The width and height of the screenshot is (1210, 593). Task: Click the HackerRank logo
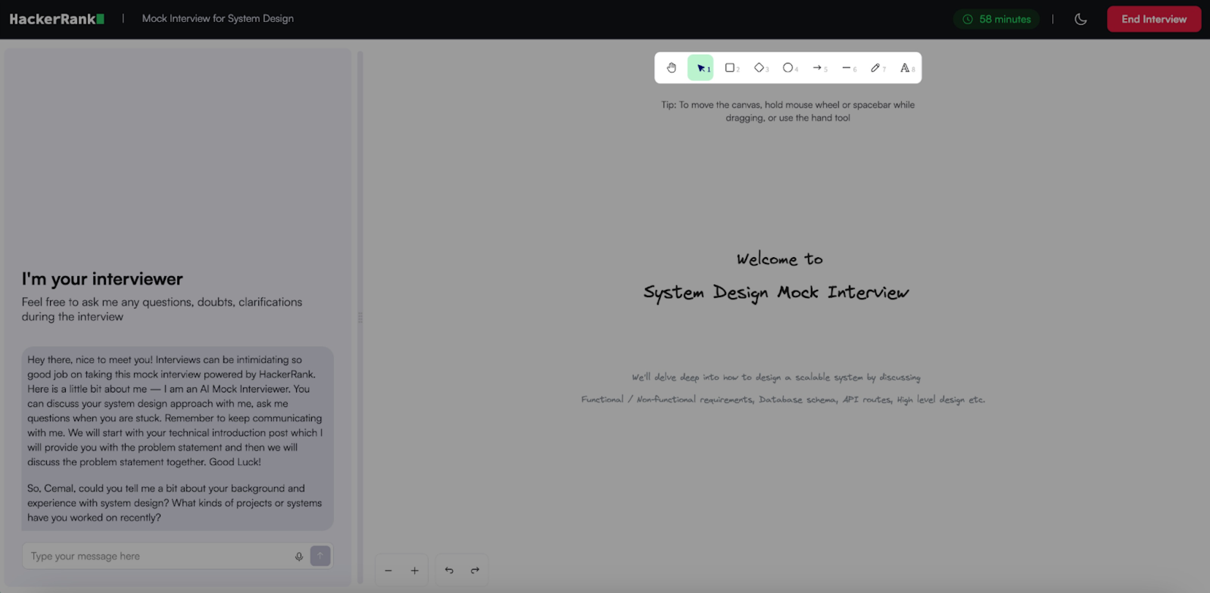[57, 19]
